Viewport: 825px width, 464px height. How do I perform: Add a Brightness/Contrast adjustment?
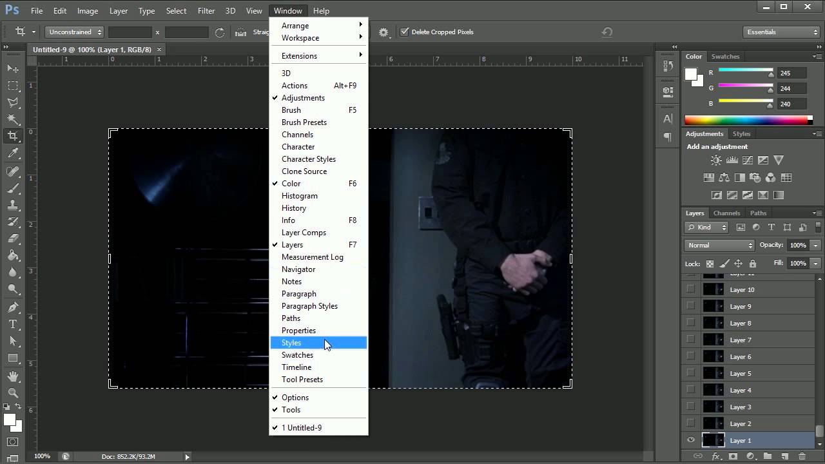coord(716,160)
